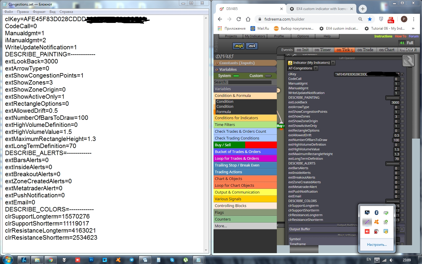This screenshot has width=422, height=264.
Task: Switch to the on Trade events tab
Action: (365, 50)
